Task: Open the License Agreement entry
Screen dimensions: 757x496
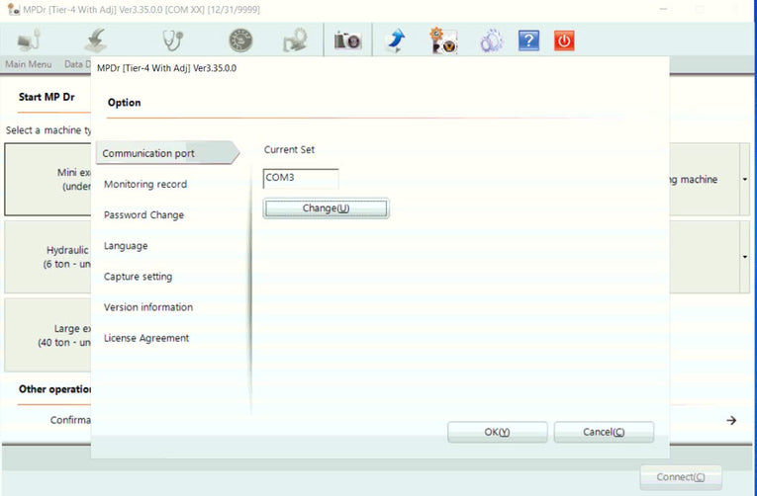Action: pyautogui.click(x=146, y=338)
